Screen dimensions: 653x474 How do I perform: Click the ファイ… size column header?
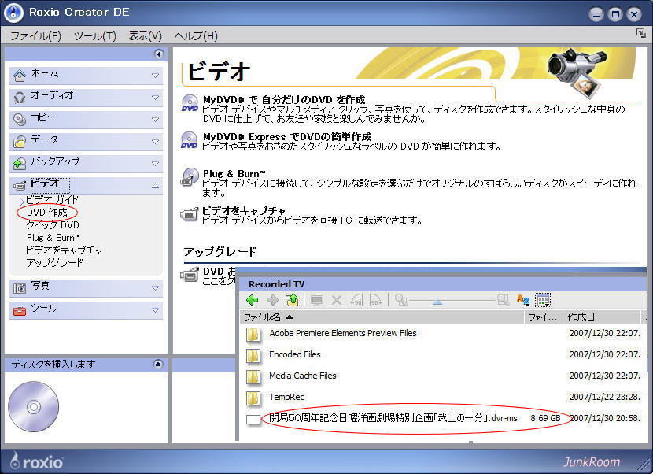click(543, 317)
